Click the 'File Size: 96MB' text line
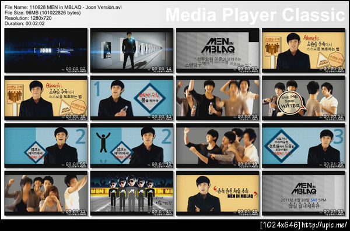This screenshot has height=231, width=350. (x=43, y=13)
